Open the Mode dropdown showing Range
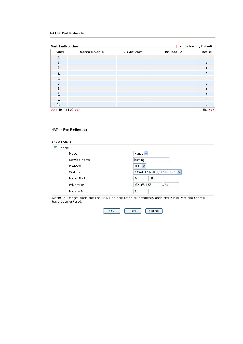Viewport: 243px width, 344px height. (x=141, y=153)
